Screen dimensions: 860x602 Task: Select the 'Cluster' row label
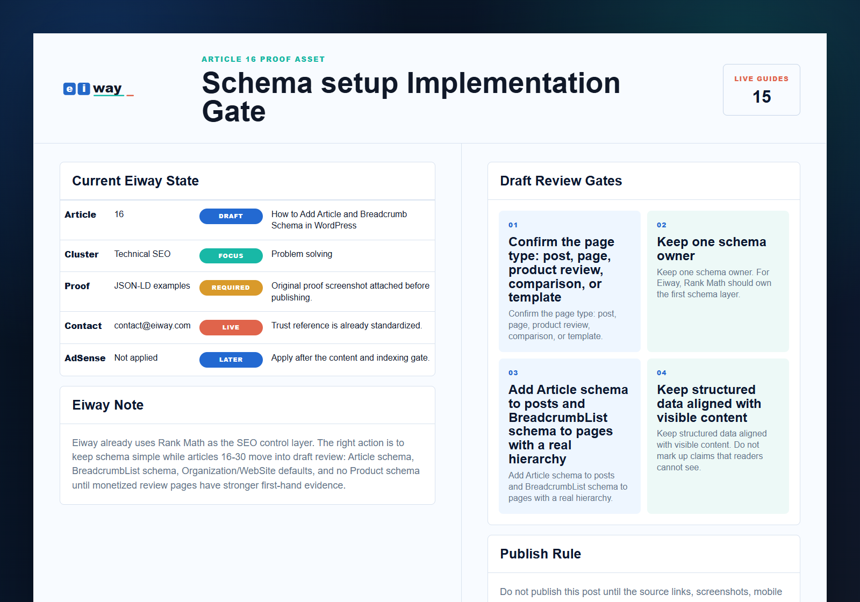click(x=81, y=254)
